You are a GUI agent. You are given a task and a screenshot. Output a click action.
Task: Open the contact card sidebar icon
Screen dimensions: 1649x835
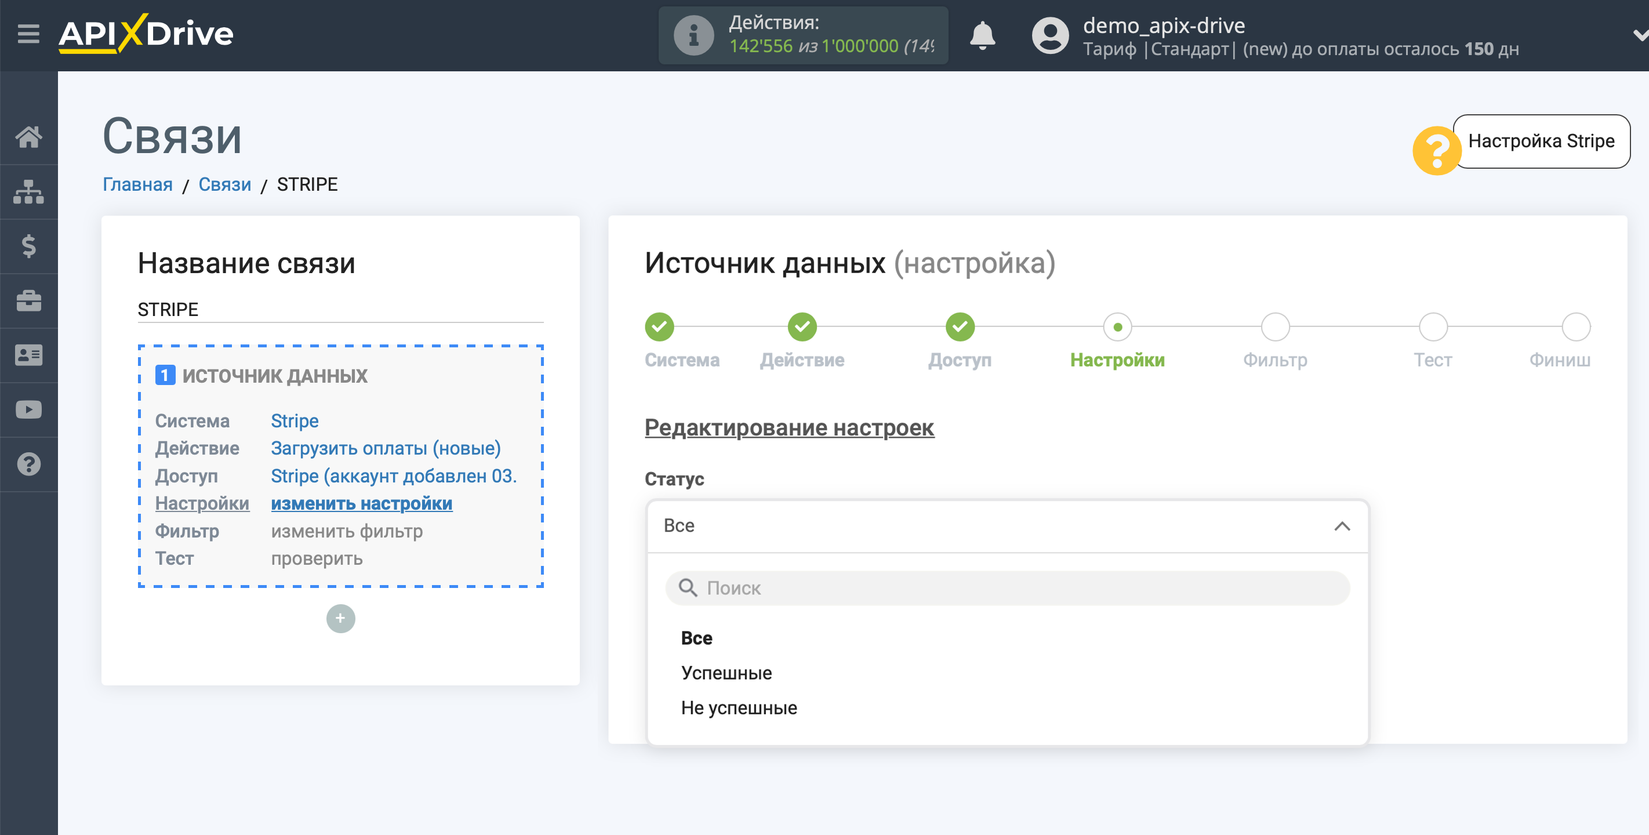pos(29,355)
